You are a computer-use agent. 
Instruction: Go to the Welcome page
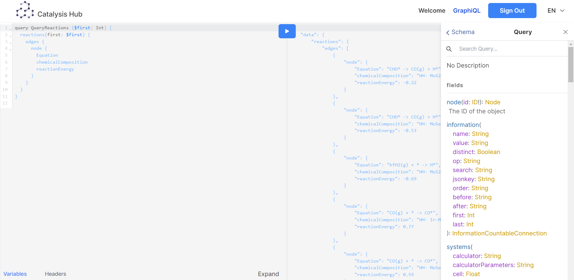pyautogui.click(x=432, y=11)
